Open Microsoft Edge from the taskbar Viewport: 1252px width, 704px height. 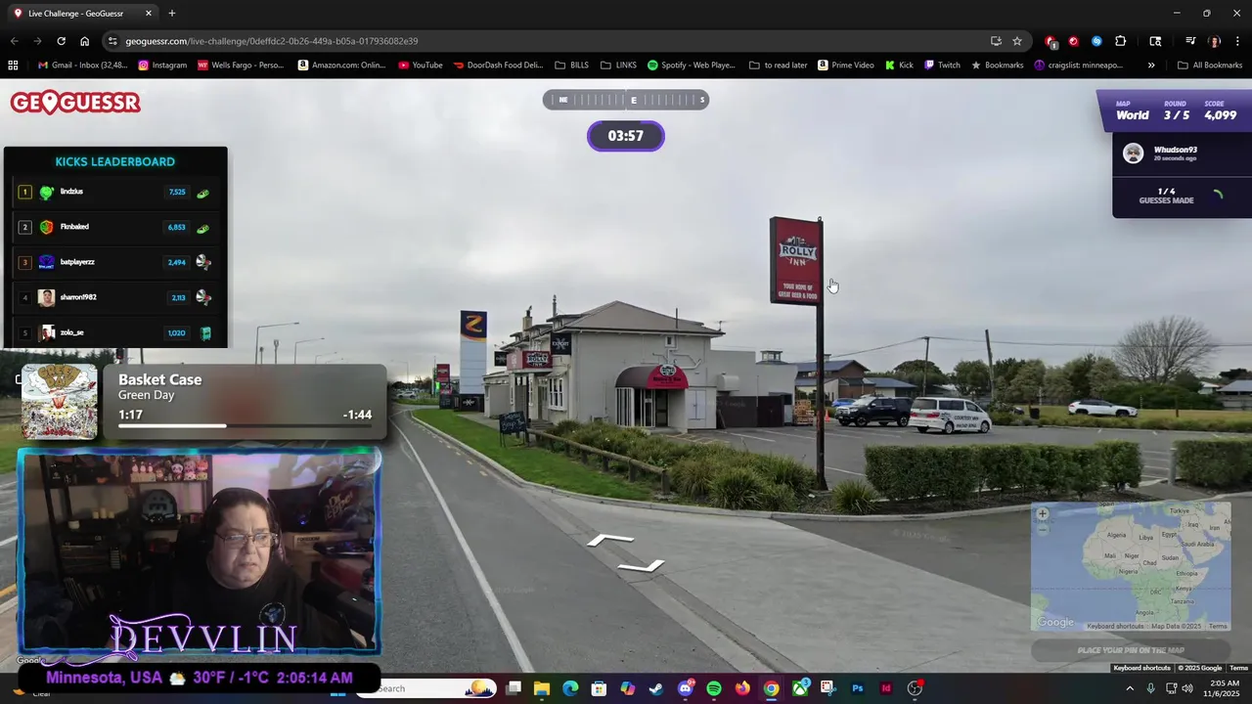[570, 688]
